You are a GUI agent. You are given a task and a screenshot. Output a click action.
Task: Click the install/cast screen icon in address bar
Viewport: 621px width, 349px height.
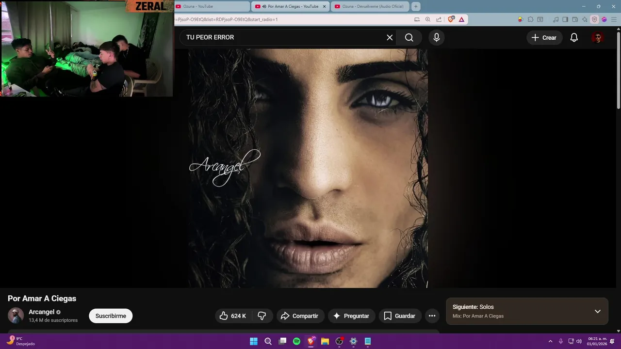[417, 19]
